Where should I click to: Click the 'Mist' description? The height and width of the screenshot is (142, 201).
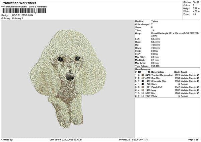[x=153, y=93]
